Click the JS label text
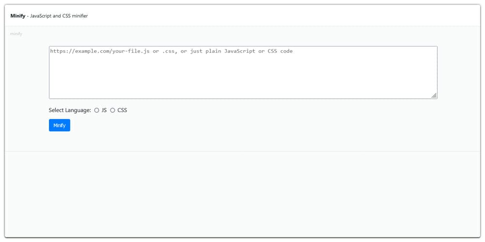This screenshot has width=485, height=242. click(104, 110)
